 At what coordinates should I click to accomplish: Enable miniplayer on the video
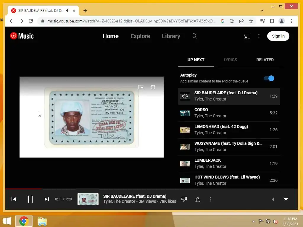141,87
